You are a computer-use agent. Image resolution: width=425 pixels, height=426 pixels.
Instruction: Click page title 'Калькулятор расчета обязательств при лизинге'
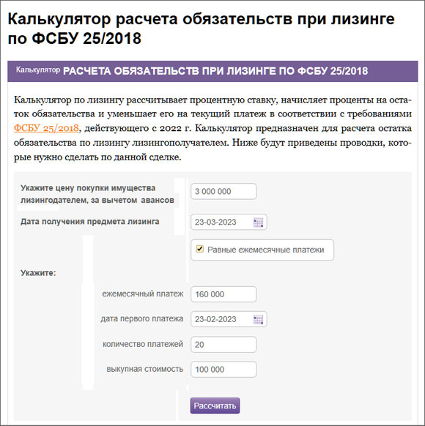click(202, 19)
